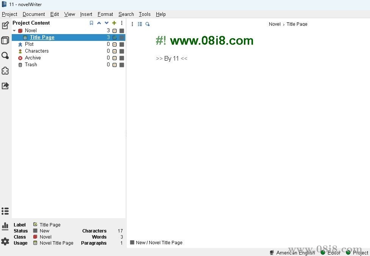Screen dimensions: 370x256
Task: Show document outline list in editor header
Action: (x=140, y=24)
